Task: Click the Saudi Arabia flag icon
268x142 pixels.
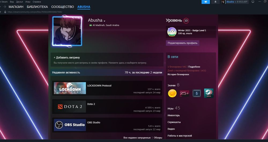Action: coord(91,25)
